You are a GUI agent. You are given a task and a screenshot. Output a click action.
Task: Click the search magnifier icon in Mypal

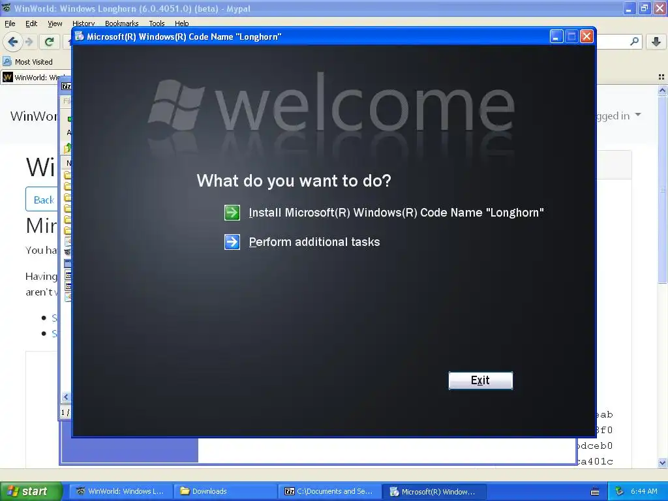(x=634, y=41)
